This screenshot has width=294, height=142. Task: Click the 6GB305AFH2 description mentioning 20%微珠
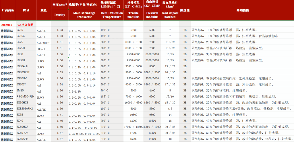click(x=241, y=109)
